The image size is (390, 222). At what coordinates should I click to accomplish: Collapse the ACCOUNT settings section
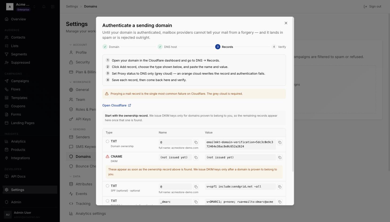78,45
